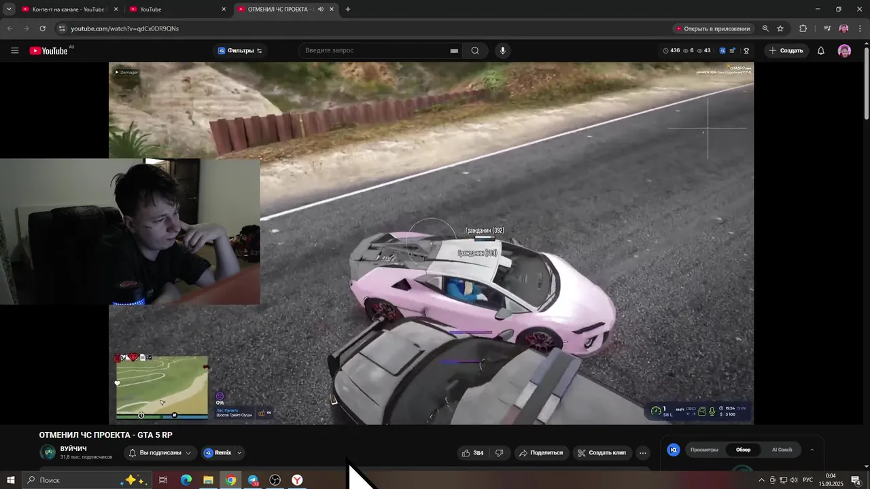
Task: Reload the page
Action: click(x=42, y=29)
